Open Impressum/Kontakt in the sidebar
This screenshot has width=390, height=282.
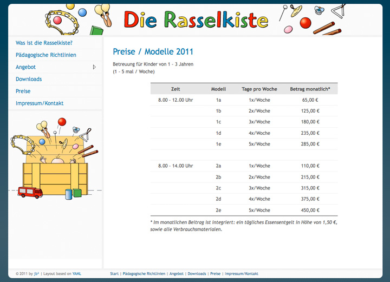pos(40,103)
